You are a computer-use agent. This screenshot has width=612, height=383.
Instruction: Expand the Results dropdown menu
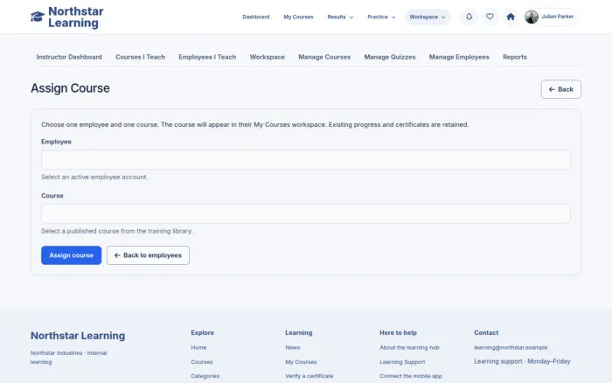click(x=340, y=17)
